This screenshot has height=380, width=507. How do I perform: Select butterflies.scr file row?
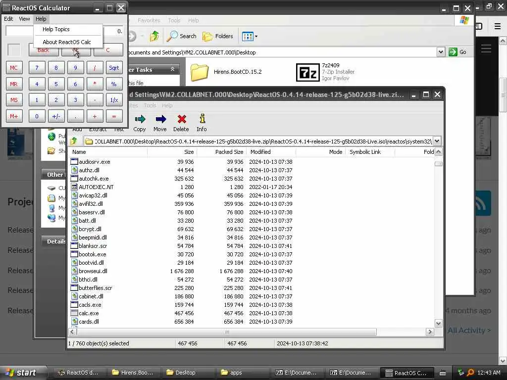pos(96,288)
